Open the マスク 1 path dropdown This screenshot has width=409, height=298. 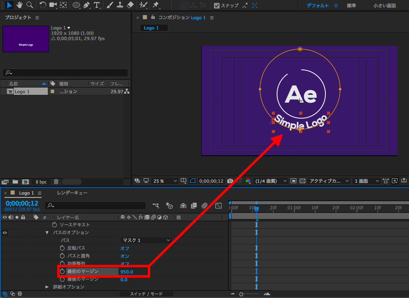146,240
